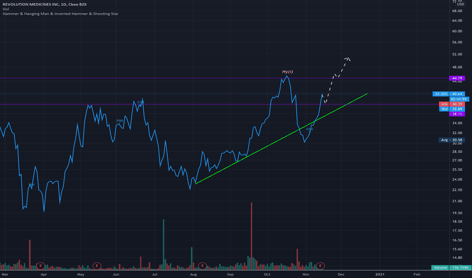Select the Hammer & Hanging Man indicator legend
This screenshot has width=472, height=278.
point(60,14)
